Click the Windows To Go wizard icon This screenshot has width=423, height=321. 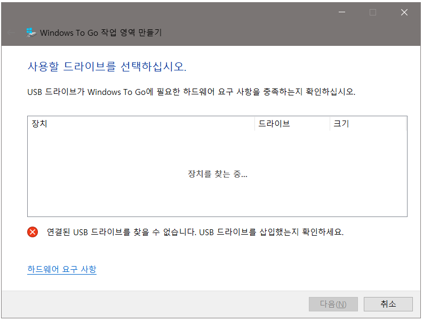click(31, 33)
